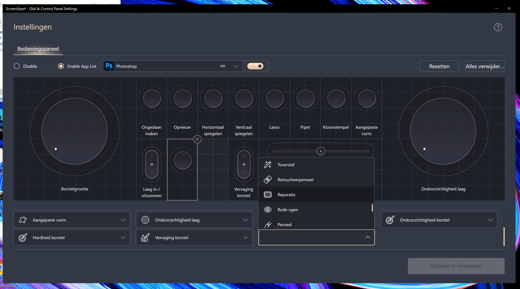Viewport: 520px width, 289px height.
Task: Choose Rode ogen from the open list
Action: click(x=288, y=210)
